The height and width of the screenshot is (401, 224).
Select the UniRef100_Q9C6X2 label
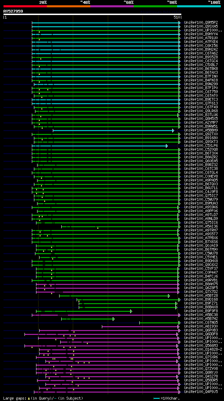click(x=201, y=265)
